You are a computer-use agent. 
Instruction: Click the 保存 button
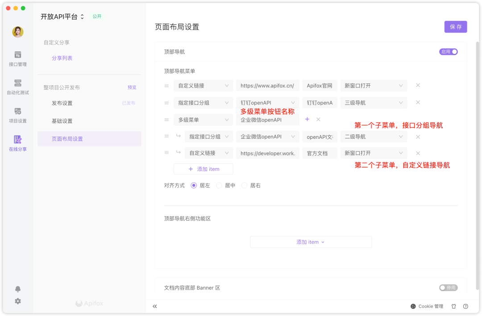(456, 27)
